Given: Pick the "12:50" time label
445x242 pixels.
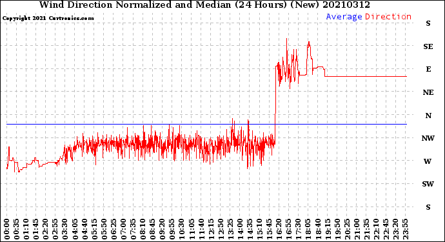Looking at the screenshot, I should coord(221,229).
